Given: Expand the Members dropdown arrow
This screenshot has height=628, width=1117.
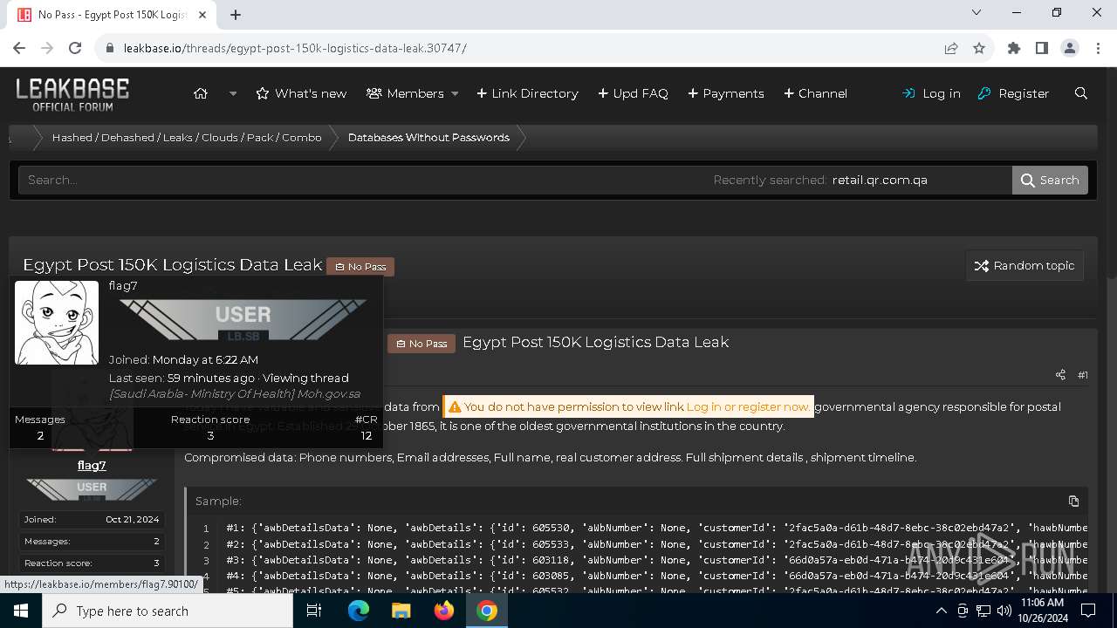Looking at the screenshot, I should click(x=455, y=93).
